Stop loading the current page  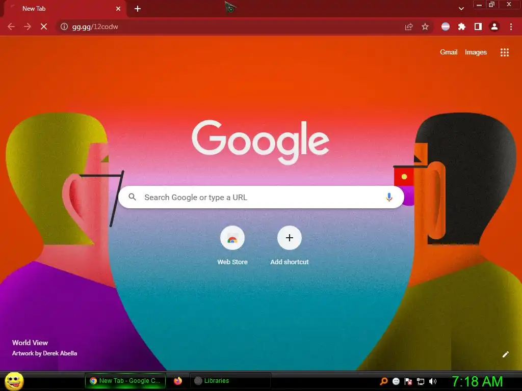coord(44,26)
